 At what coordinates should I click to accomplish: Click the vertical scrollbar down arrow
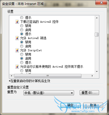[x=97, y=72]
